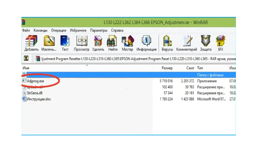Image resolution: width=263 pixels, height=150 pixels.
Task: Select the Adjprog.exe file name
Action: pyautogui.click(x=36, y=81)
